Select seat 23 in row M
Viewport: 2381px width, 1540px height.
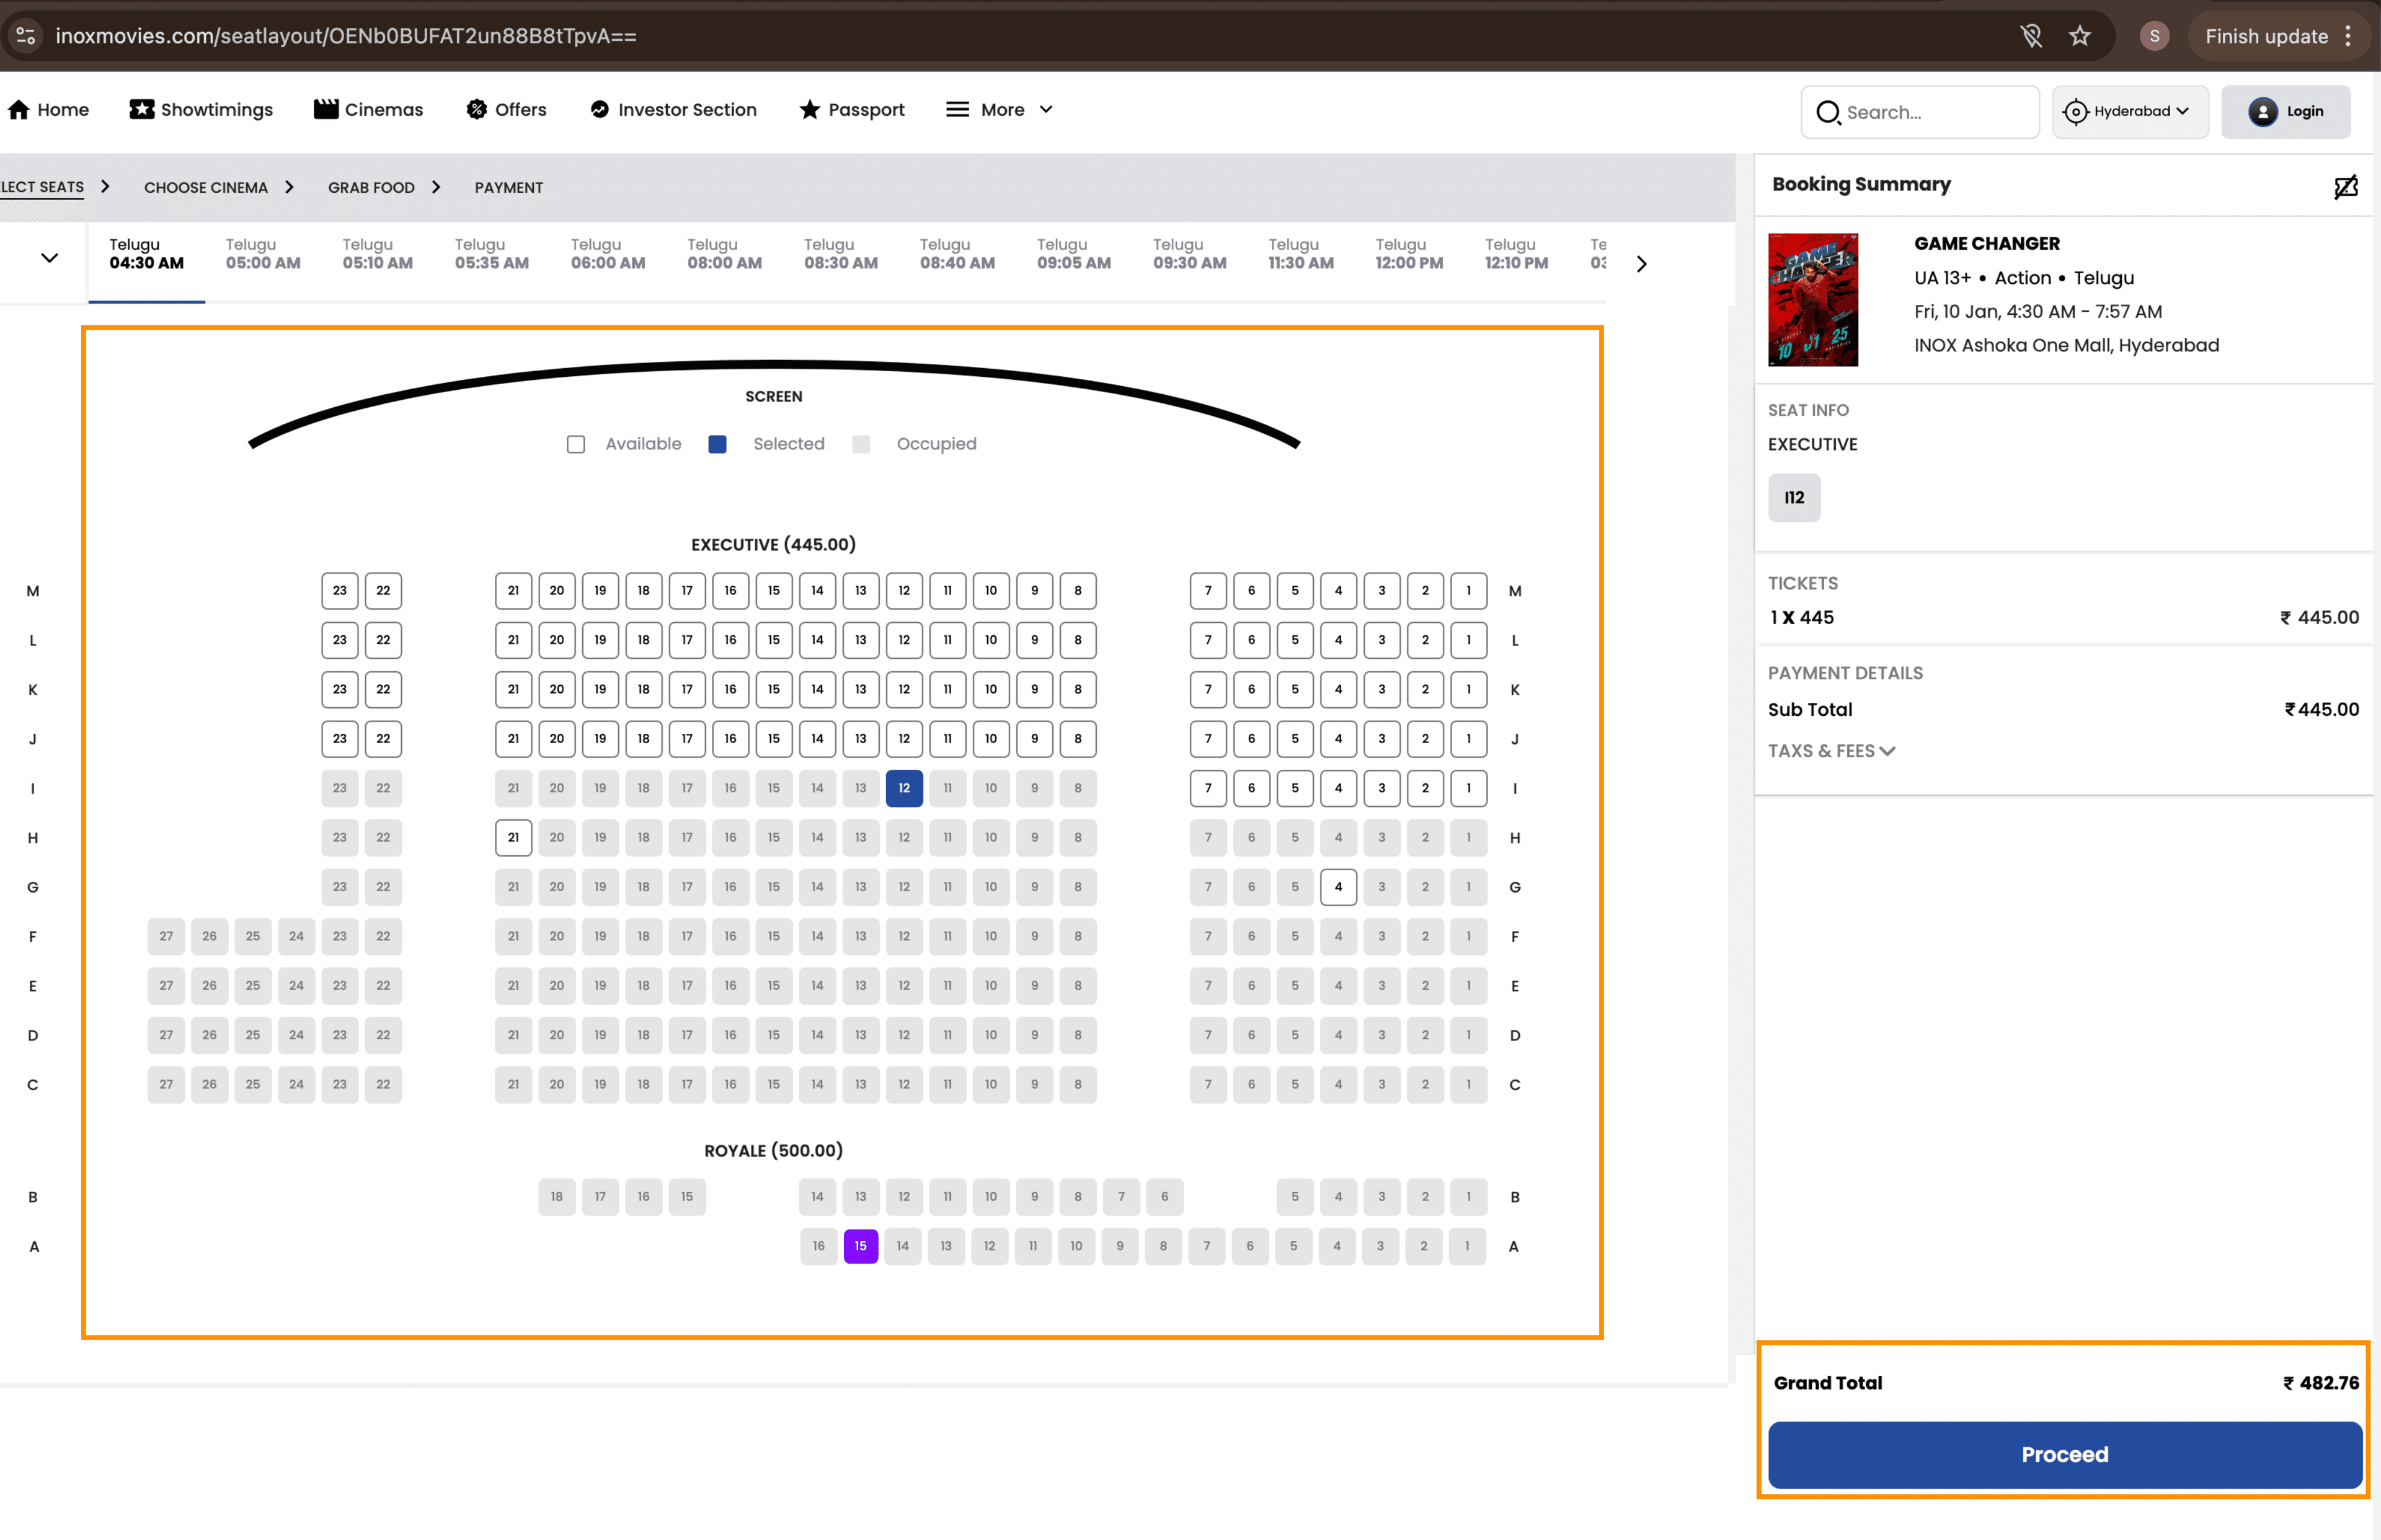pos(340,591)
